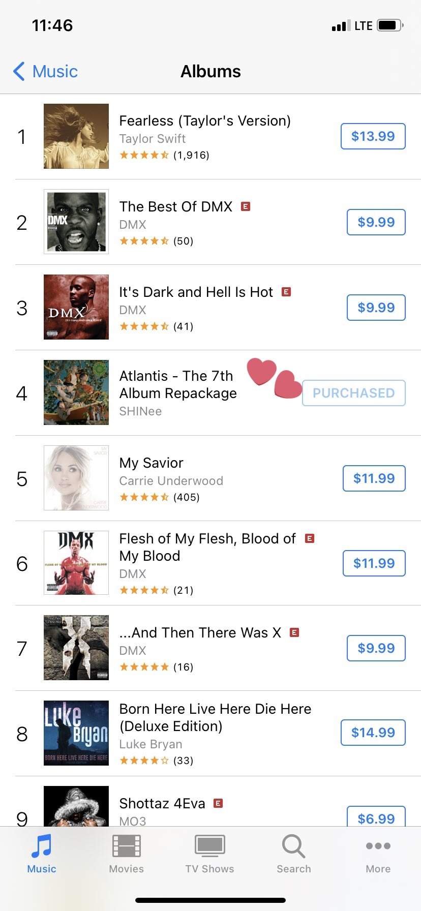Open the Movies tab icon
Viewport: 421px width, 911px height.
tap(126, 847)
